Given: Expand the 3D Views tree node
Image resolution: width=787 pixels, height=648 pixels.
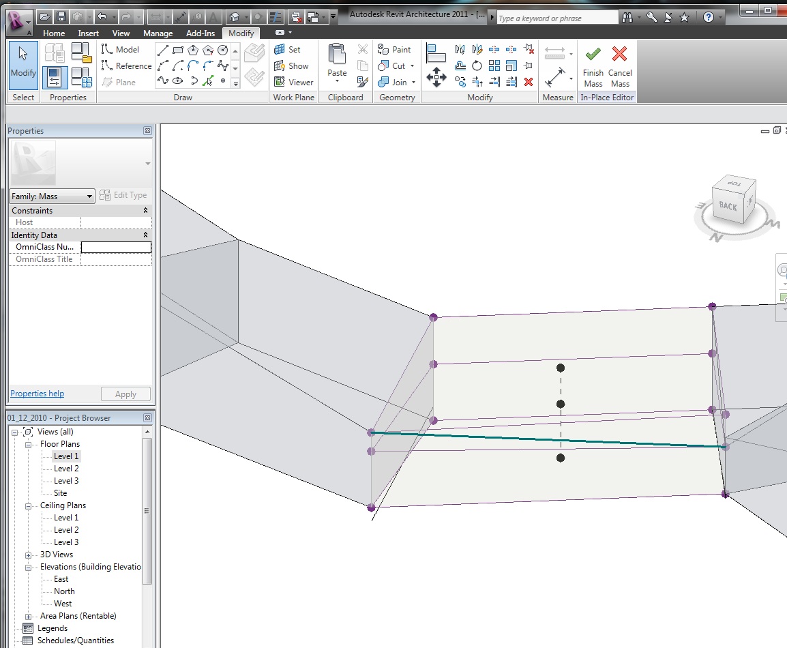Looking at the screenshot, I should click(x=29, y=555).
